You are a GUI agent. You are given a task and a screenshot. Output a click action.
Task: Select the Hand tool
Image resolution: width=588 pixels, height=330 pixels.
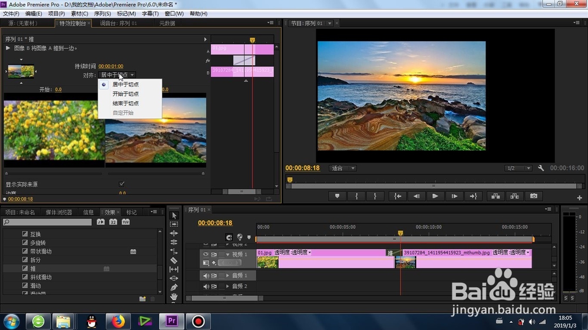174,297
